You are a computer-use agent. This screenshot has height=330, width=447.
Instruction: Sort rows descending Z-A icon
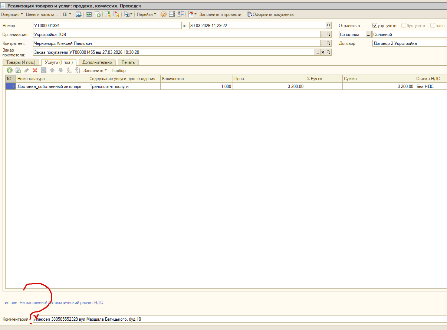click(x=78, y=70)
